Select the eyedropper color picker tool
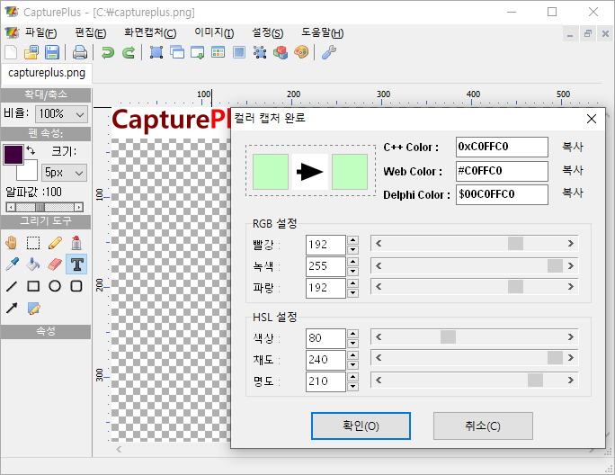Image resolution: width=615 pixels, height=475 pixels. click(x=12, y=264)
